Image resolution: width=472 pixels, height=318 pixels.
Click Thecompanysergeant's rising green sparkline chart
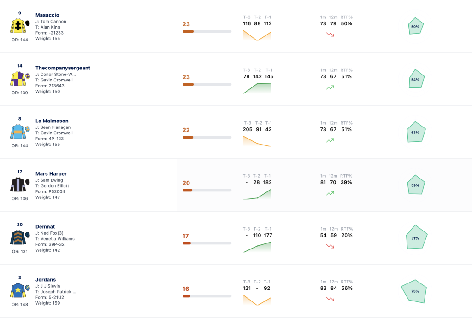click(x=257, y=88)
